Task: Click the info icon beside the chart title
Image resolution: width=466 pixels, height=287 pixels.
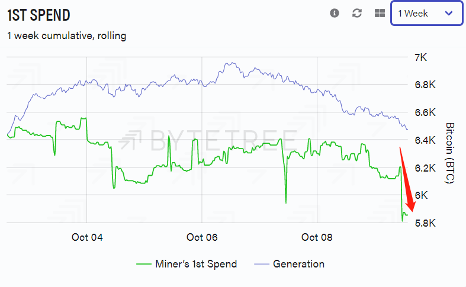Action: 335,13
